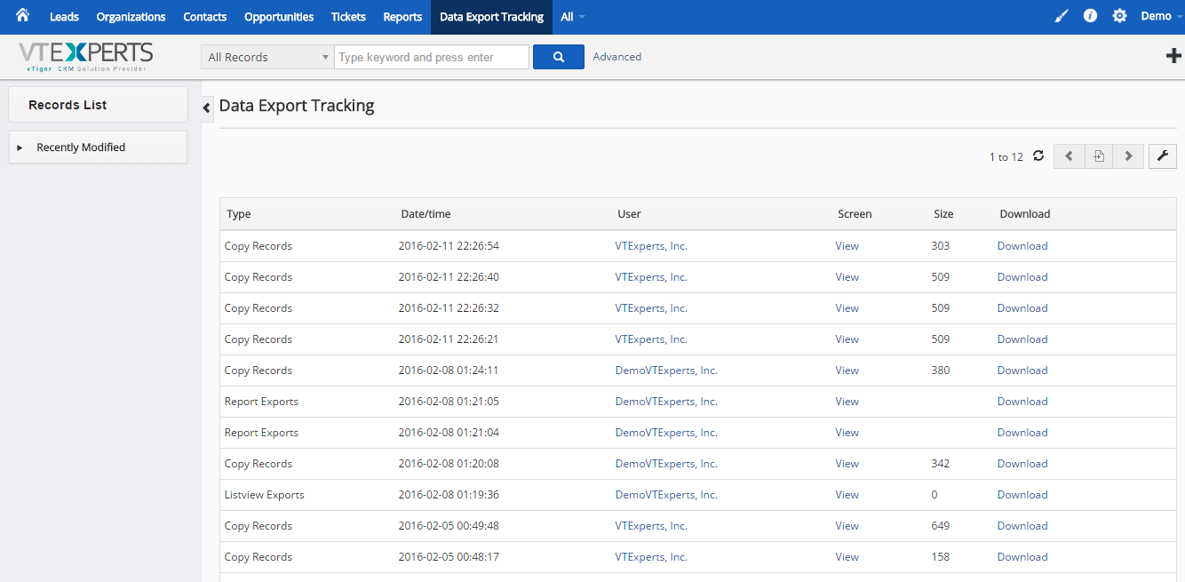The image size is (1185, 582).
Task: Click the info icon in top bar
Action: [1090, 16]
